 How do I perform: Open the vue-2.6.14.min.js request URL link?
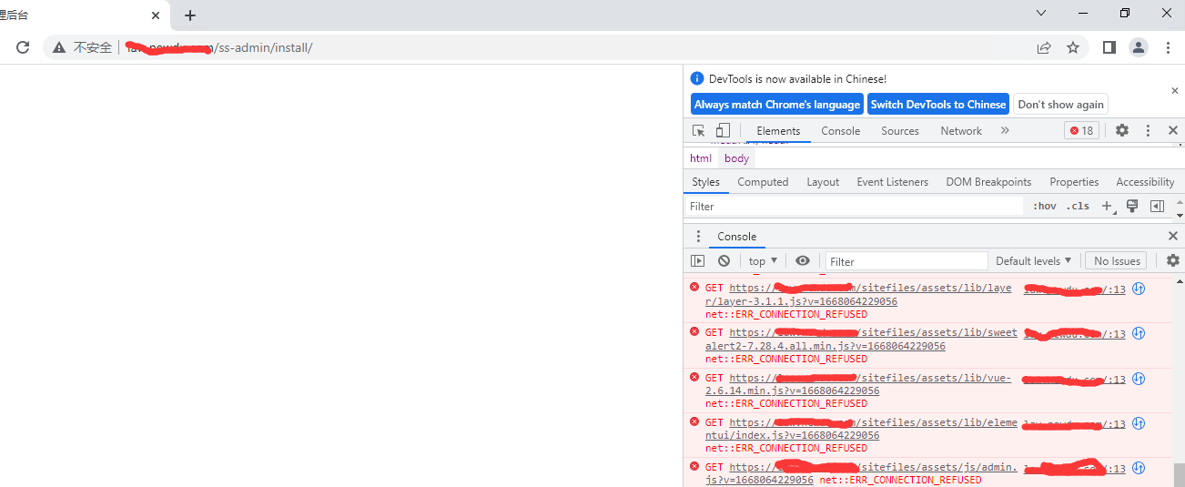pos(858,384)
